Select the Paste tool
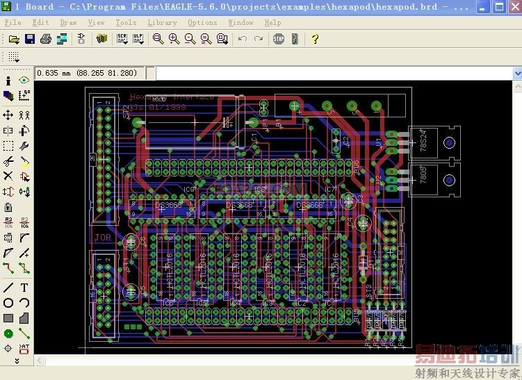 pyautogui.click(x=24, y=161)
